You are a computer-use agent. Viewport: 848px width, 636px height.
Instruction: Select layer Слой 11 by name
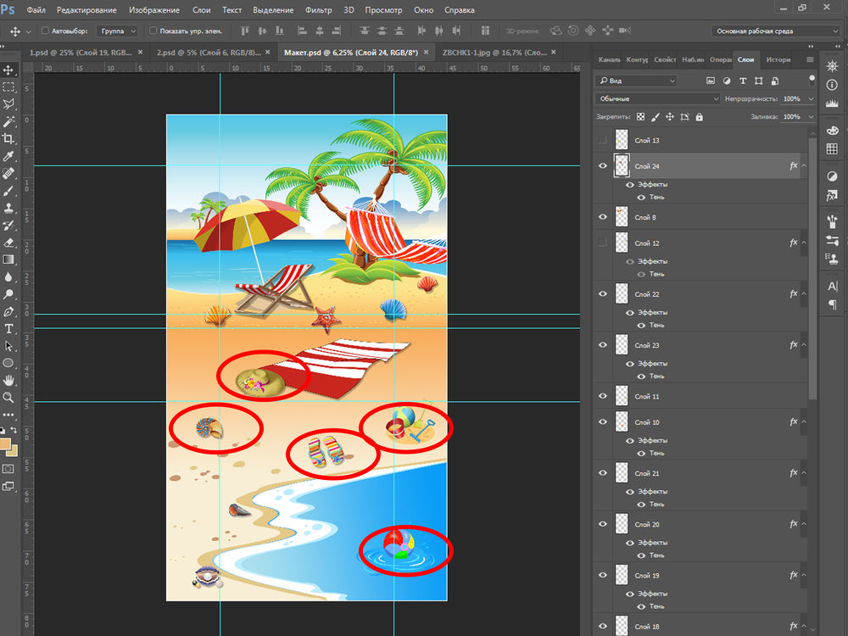[x=647, y=396]
